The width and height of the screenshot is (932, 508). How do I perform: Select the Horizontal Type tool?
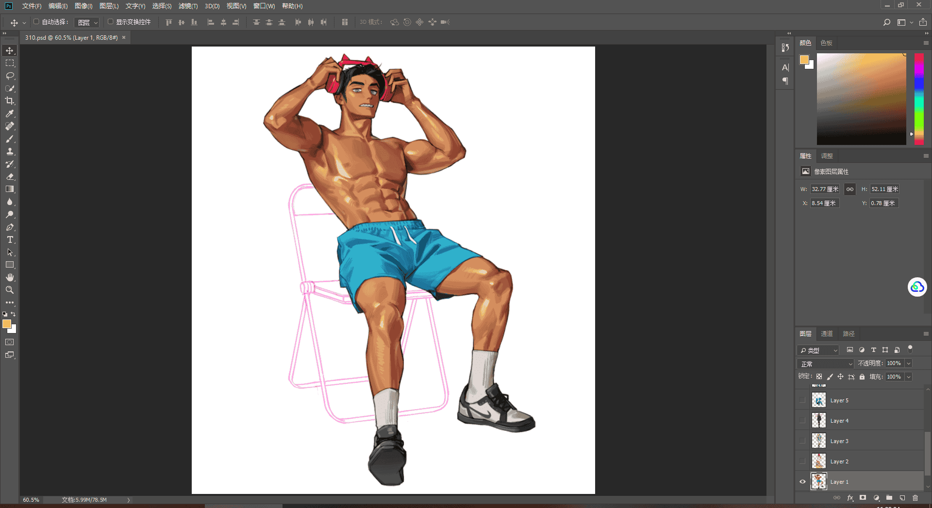pos(10,239)
